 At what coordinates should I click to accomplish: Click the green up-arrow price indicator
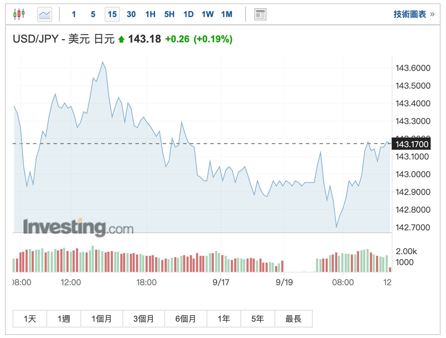pyautogui.click(x=121, y=40)
